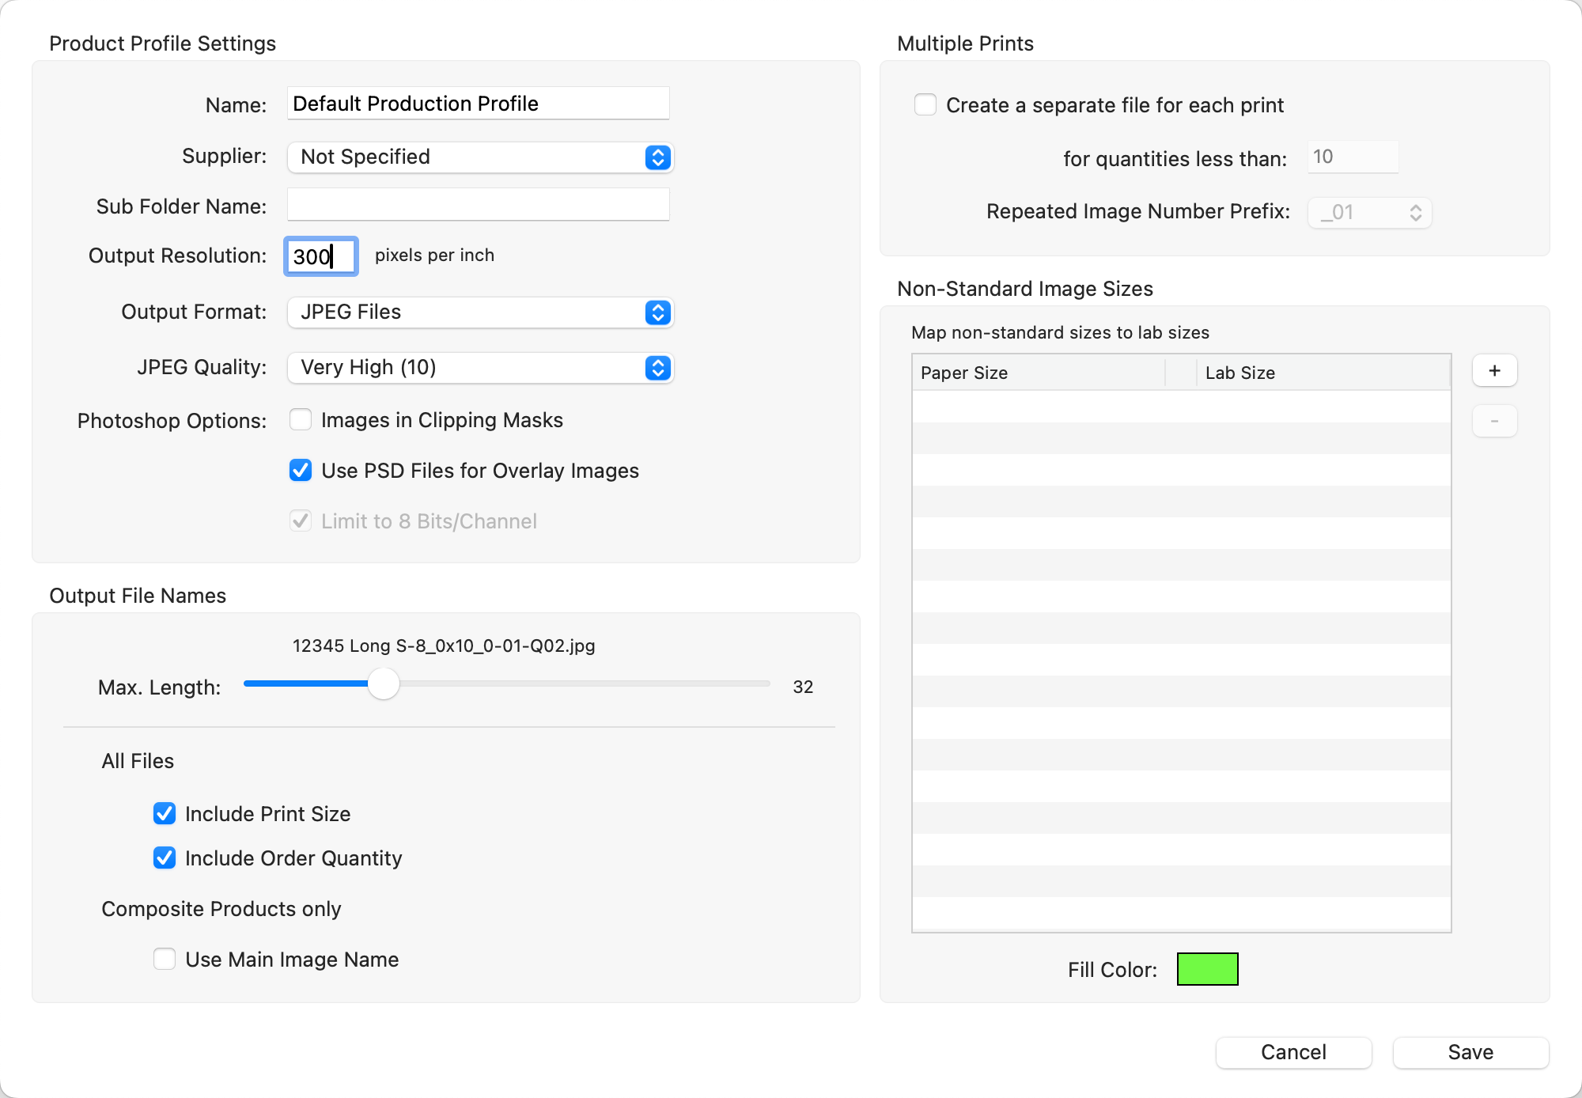Image resolution: width=1582 pixels, height=1098 pixels.
Task: Click the Name text field
Action: tap(478, 104)
